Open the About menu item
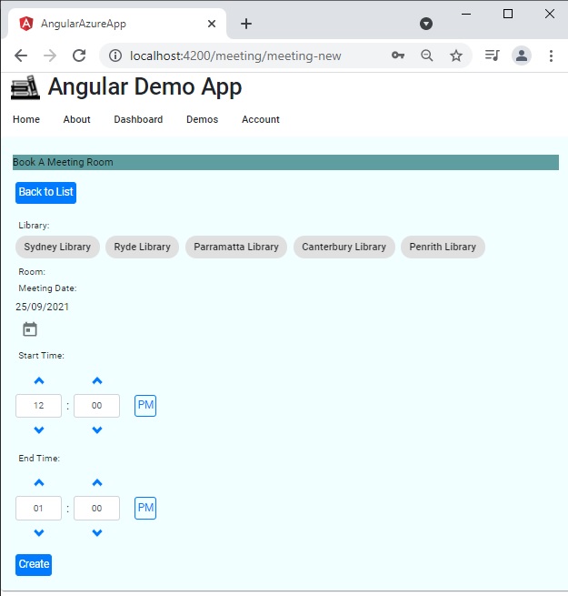568x596 pixels. [x=76, y=119]
